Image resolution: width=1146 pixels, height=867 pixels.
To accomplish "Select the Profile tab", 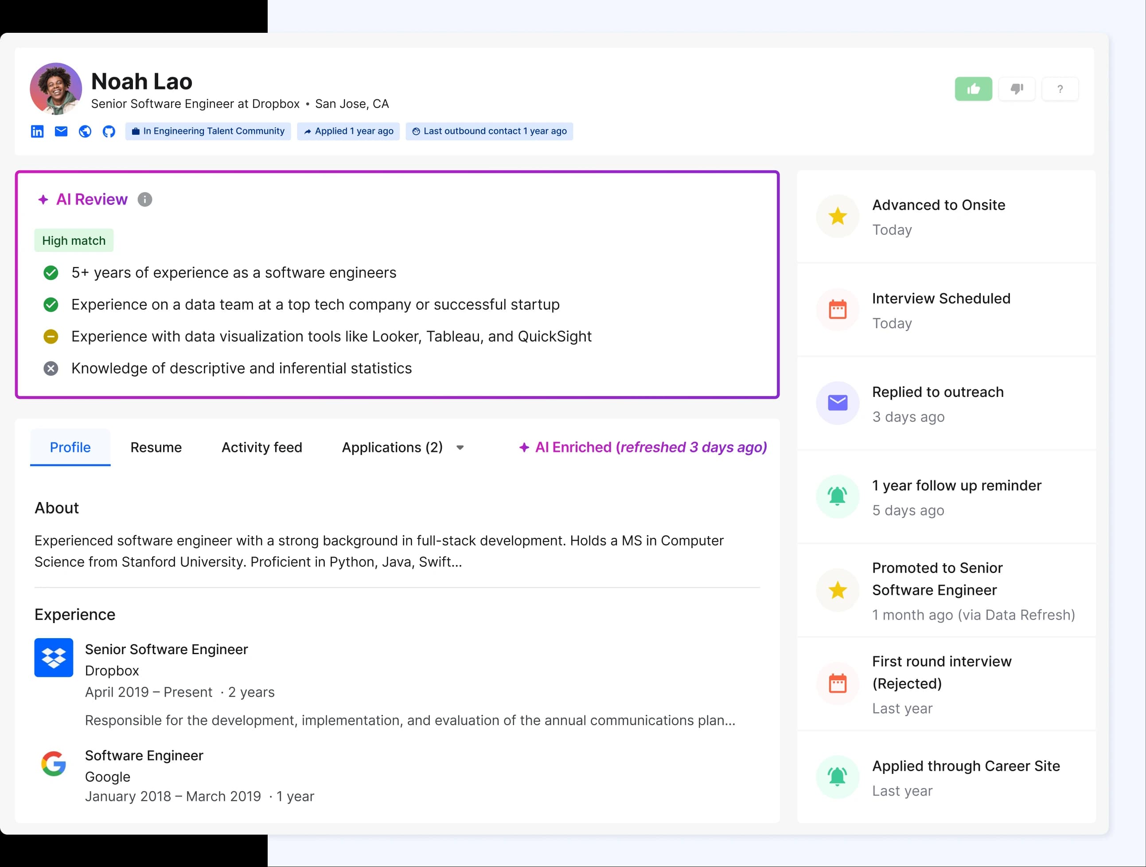I will [70, 447].
